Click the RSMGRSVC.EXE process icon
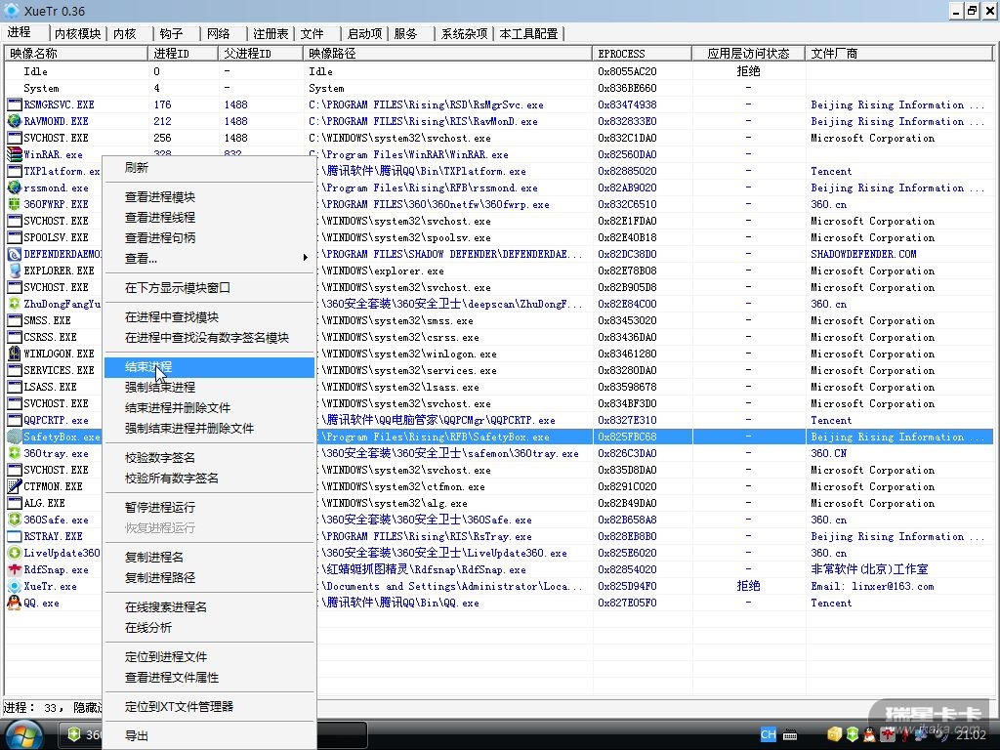The width and height of the screenshot is (1000, 750). (x=14, y=104)
